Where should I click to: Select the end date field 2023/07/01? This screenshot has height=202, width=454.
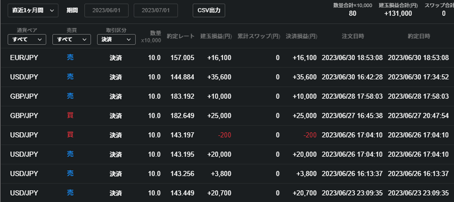(156, 10)
